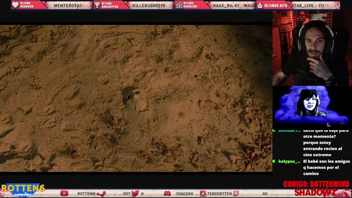The image size is (352, 198).
Task: Click bits entry STAS_LIVE - 111
Action: tap(308, 5)
